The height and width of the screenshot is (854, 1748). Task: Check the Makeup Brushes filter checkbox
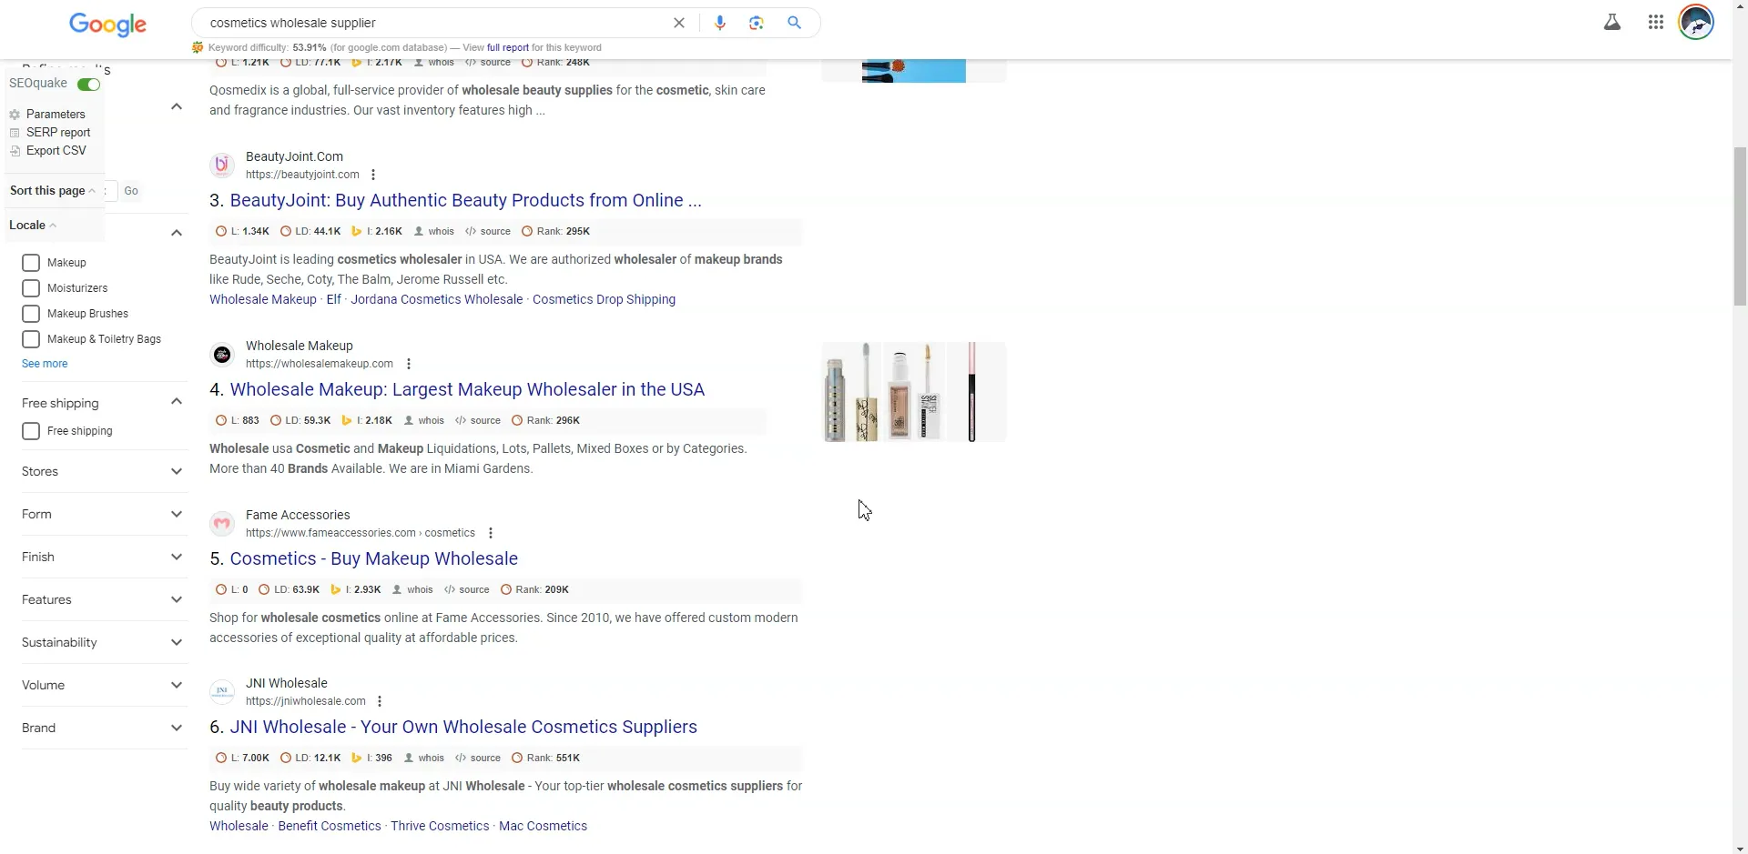tap(31, 314)
